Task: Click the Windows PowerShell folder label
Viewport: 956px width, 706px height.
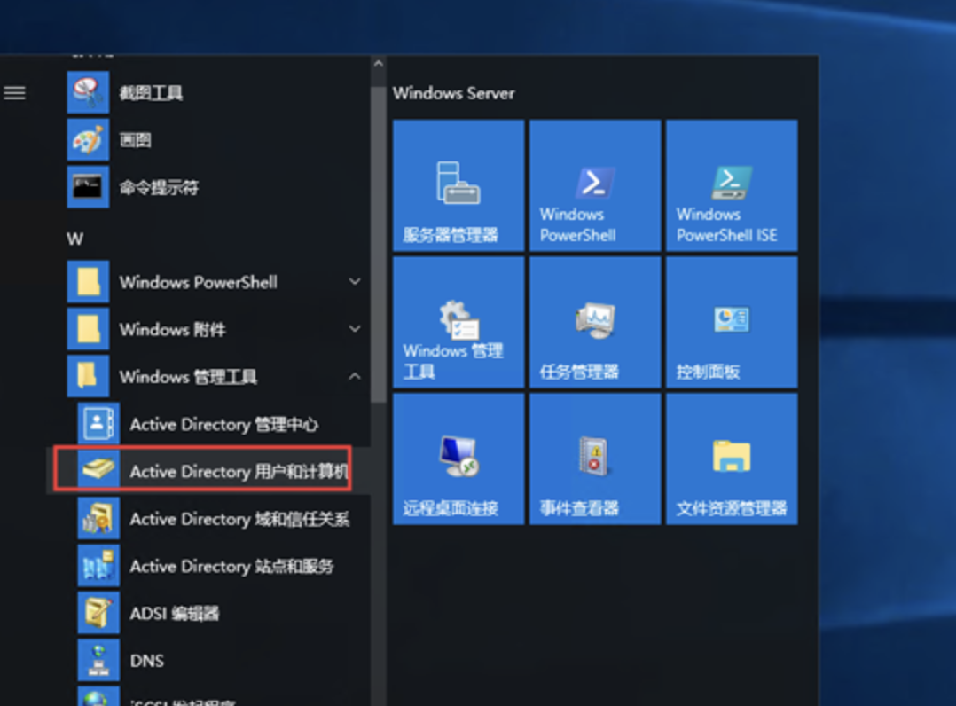Action: [198, 282]
